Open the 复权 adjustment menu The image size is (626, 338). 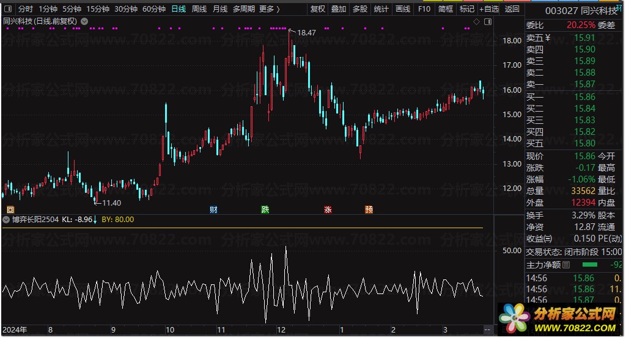[x=318, y=9]
